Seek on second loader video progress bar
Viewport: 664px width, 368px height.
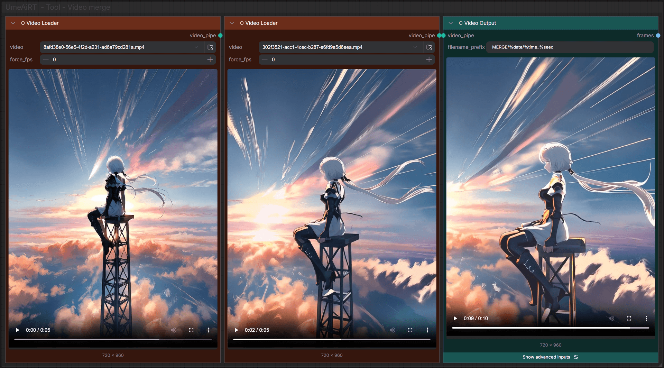coord(332,340)
